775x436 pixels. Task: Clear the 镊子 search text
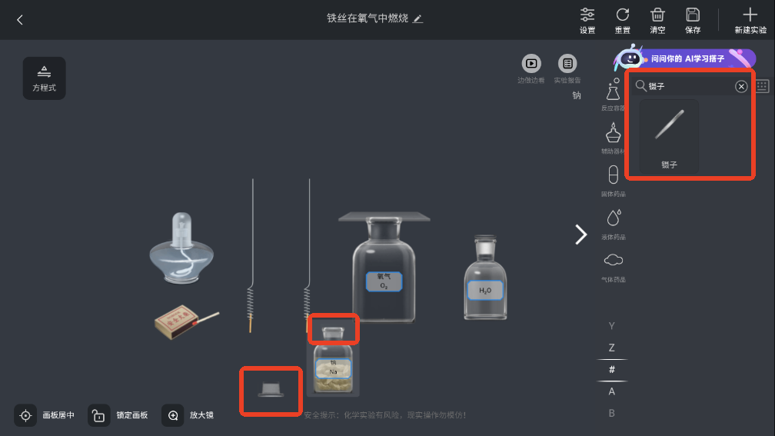point(741,86)
